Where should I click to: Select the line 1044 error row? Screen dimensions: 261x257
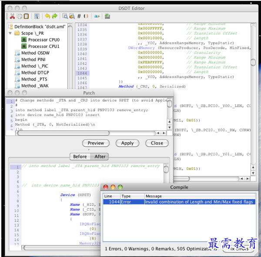tap(179, 202)
